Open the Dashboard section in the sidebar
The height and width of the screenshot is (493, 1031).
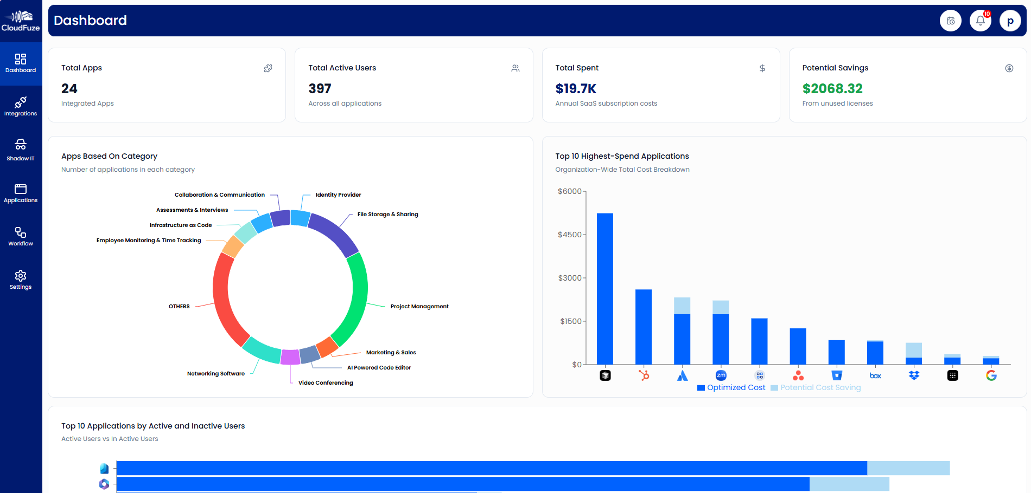point(21,63)
